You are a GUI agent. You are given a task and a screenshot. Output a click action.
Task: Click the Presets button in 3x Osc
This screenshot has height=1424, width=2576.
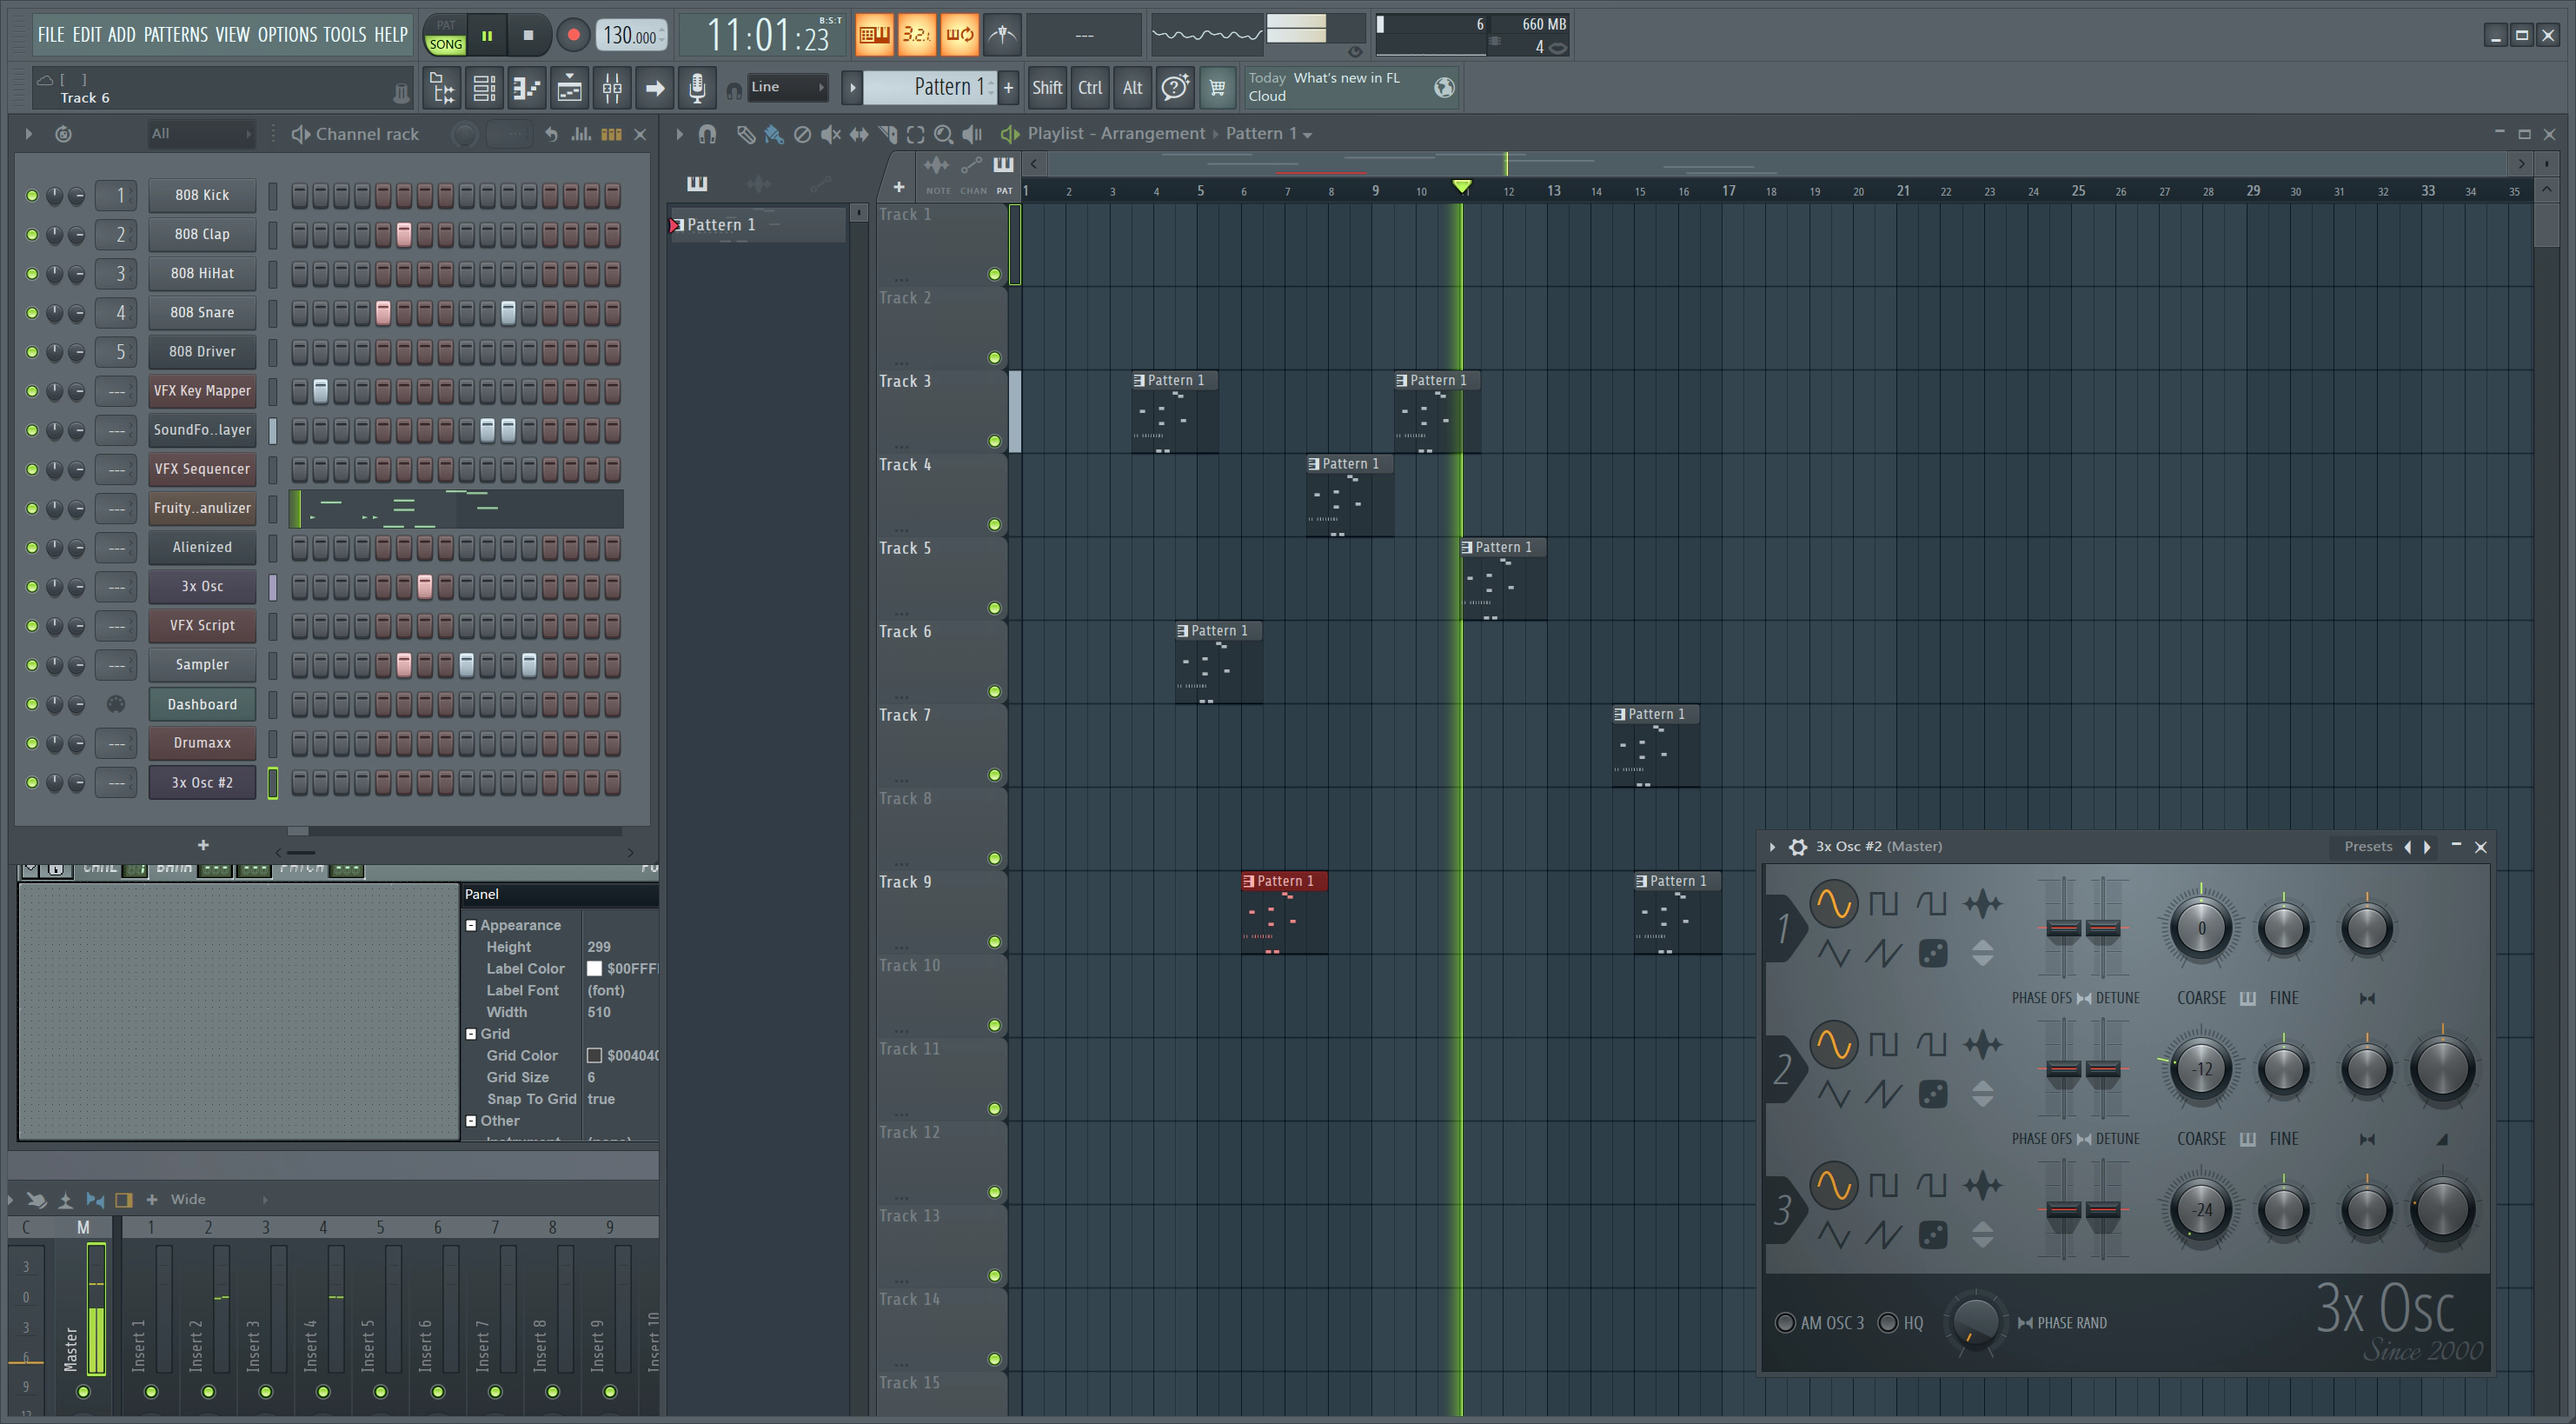pos(2368,847)
